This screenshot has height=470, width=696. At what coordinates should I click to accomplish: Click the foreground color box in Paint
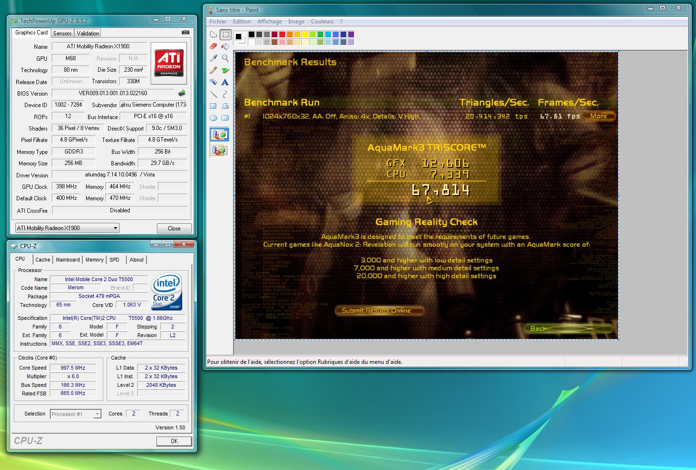[x=238, y=36]
